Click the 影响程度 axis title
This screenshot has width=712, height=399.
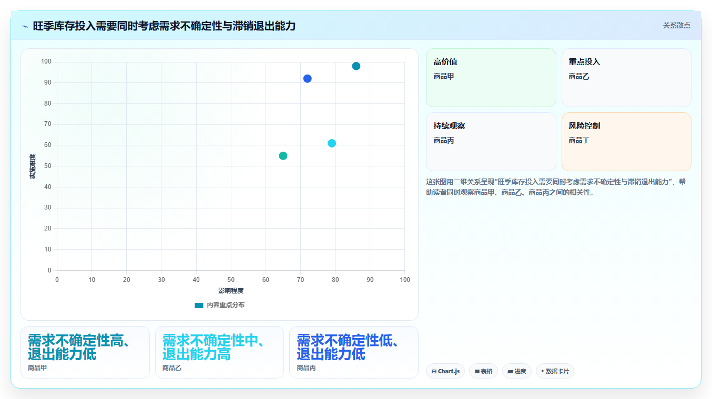pyautogui.click(x=231, y=291)
